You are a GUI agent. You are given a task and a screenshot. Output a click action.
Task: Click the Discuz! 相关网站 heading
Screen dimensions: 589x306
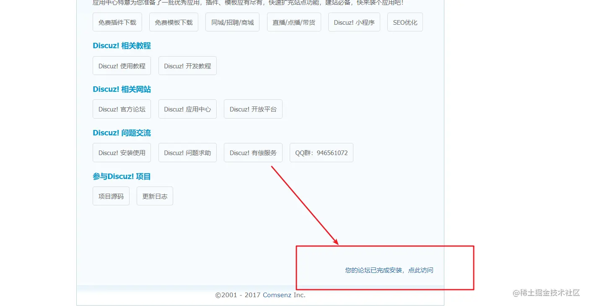click(122, 89)
